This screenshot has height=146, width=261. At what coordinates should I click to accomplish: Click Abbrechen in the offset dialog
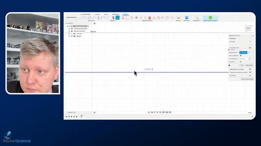[249, 65]
